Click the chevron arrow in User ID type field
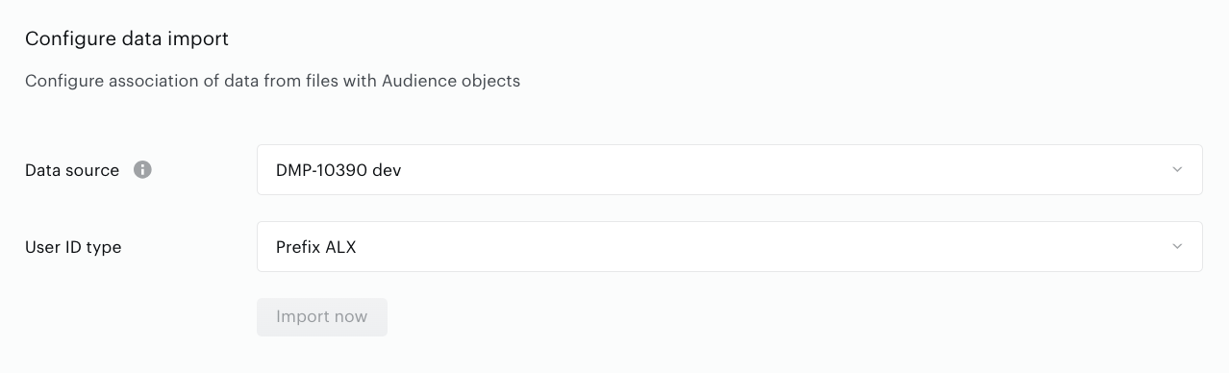This screenshot has height=373, width=1229. (x=1177, y=247)
